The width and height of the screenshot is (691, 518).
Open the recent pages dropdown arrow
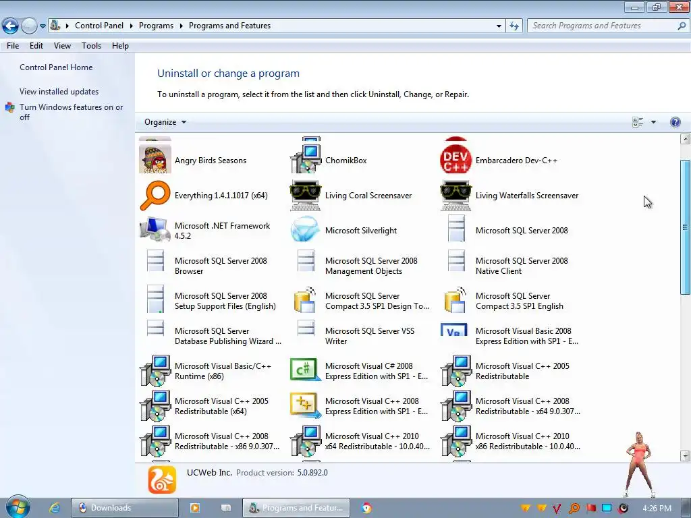coord(43,26)
